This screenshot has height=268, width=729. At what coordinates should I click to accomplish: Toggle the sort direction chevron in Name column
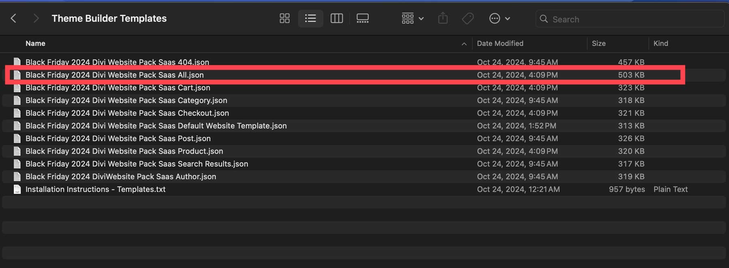point(464,44)
